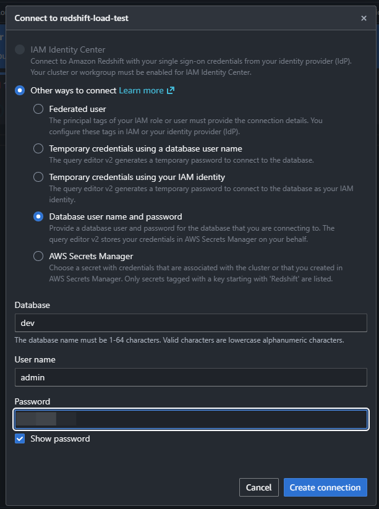Uncheck the Show password checkbox
Image resolution: width=379 pixels, height=509 pixels.
pos(20,438)
